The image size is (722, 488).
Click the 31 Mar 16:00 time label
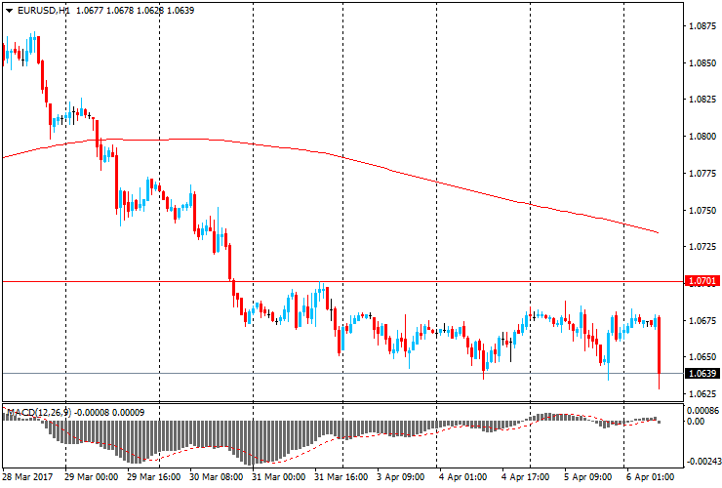(341, 477)
